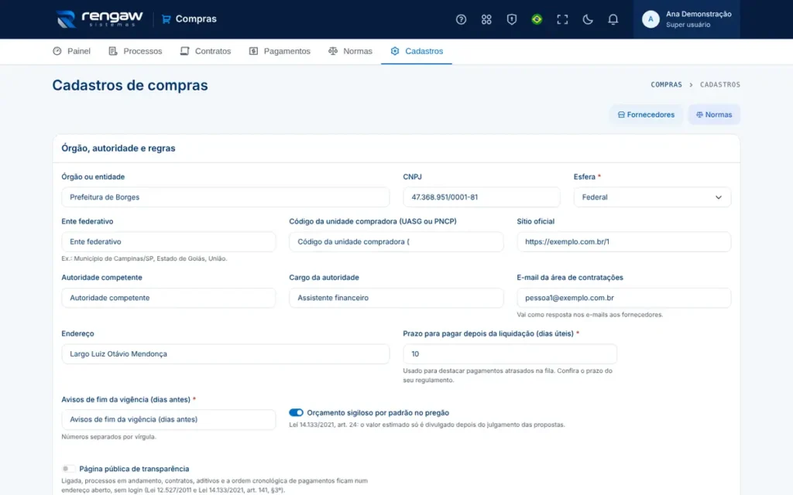Click the Painel gauge icon
Image resolution: width=793 pixels, height=495 pixels.
pos(57,51)
